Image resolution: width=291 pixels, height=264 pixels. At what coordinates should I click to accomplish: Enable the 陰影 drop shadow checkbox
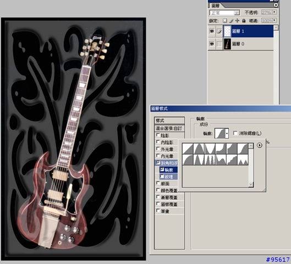click(x=158, y=135)
